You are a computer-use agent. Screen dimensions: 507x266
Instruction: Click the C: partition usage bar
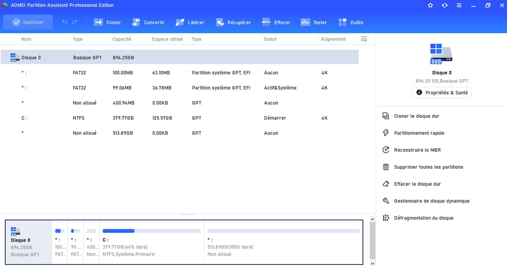[x=152, y=231]
